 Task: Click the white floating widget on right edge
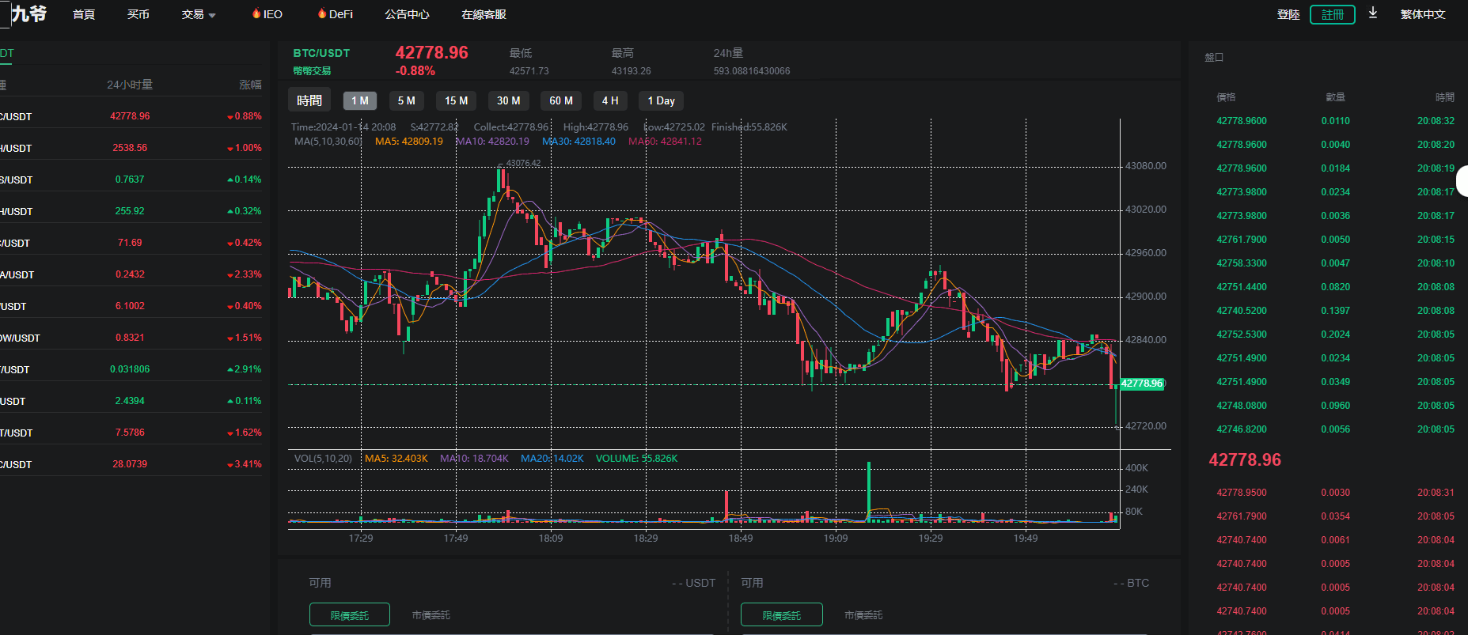click(1462, 181)
